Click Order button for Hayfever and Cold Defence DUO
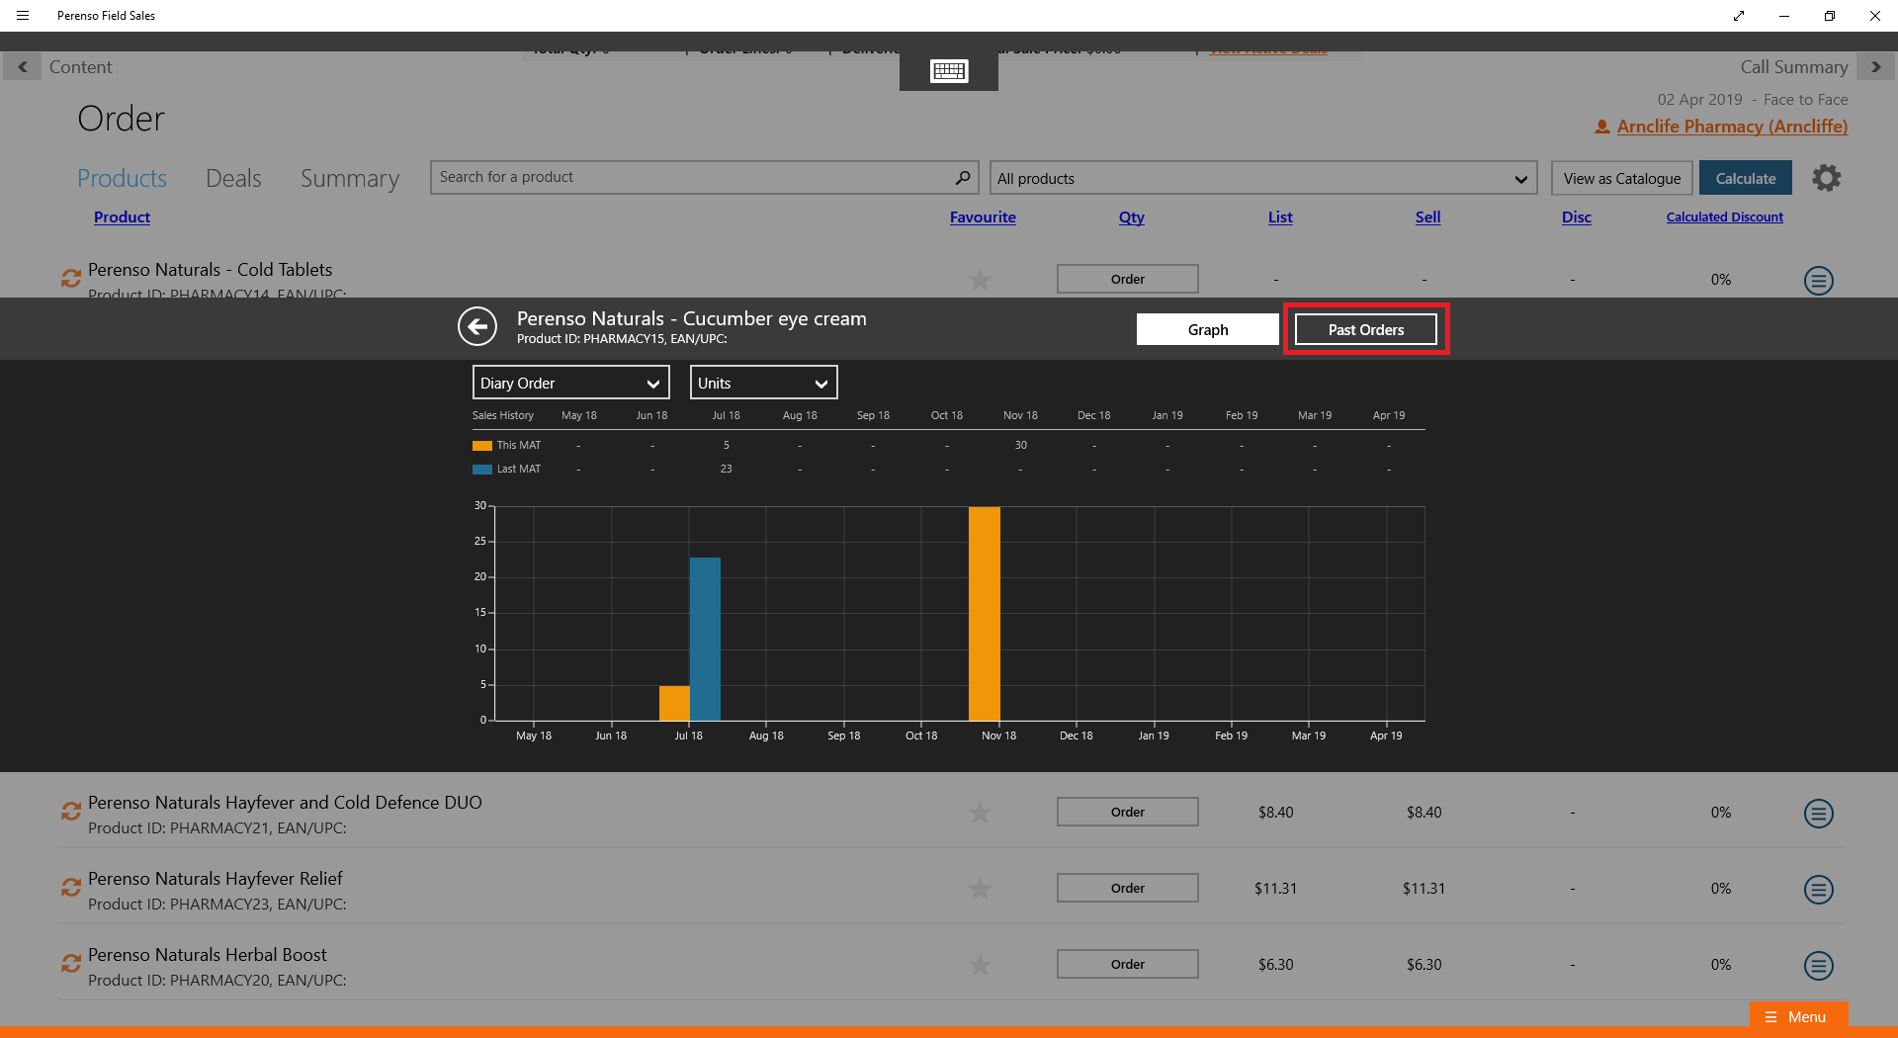The image size is (1898, 1038). 1128,812
